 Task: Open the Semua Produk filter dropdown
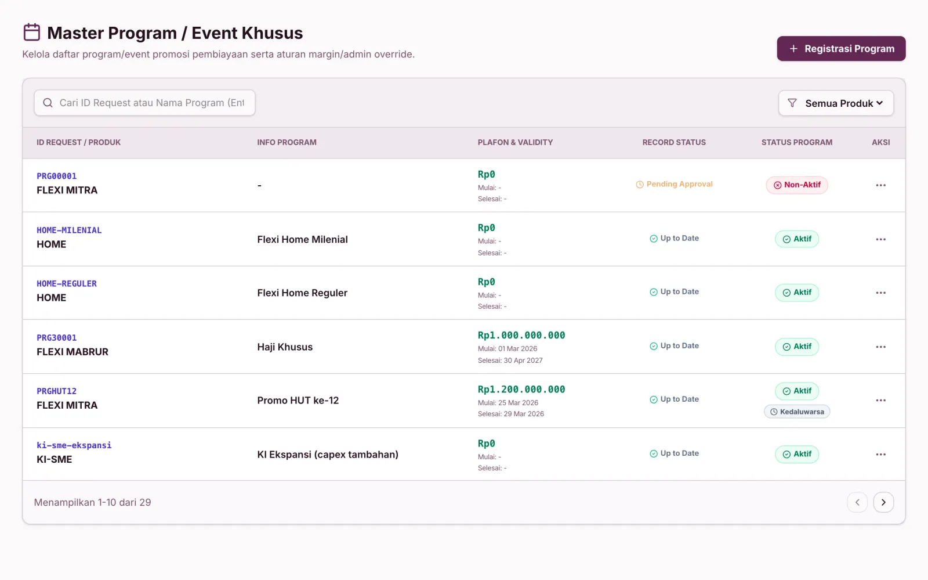(836, 103)
